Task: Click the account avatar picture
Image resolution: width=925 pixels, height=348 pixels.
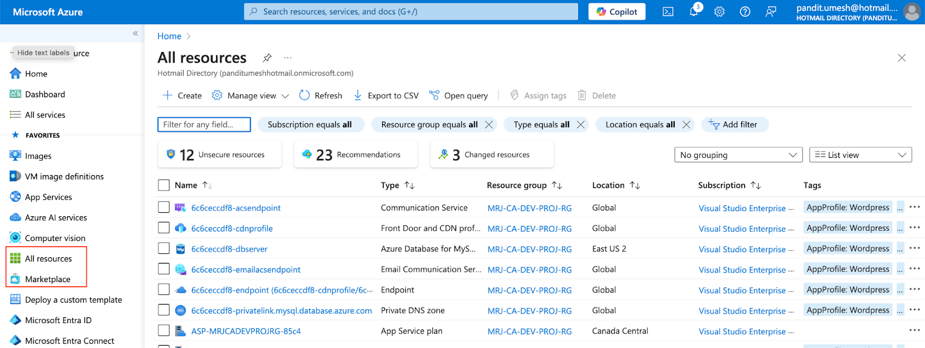Action: coord(912,12)
